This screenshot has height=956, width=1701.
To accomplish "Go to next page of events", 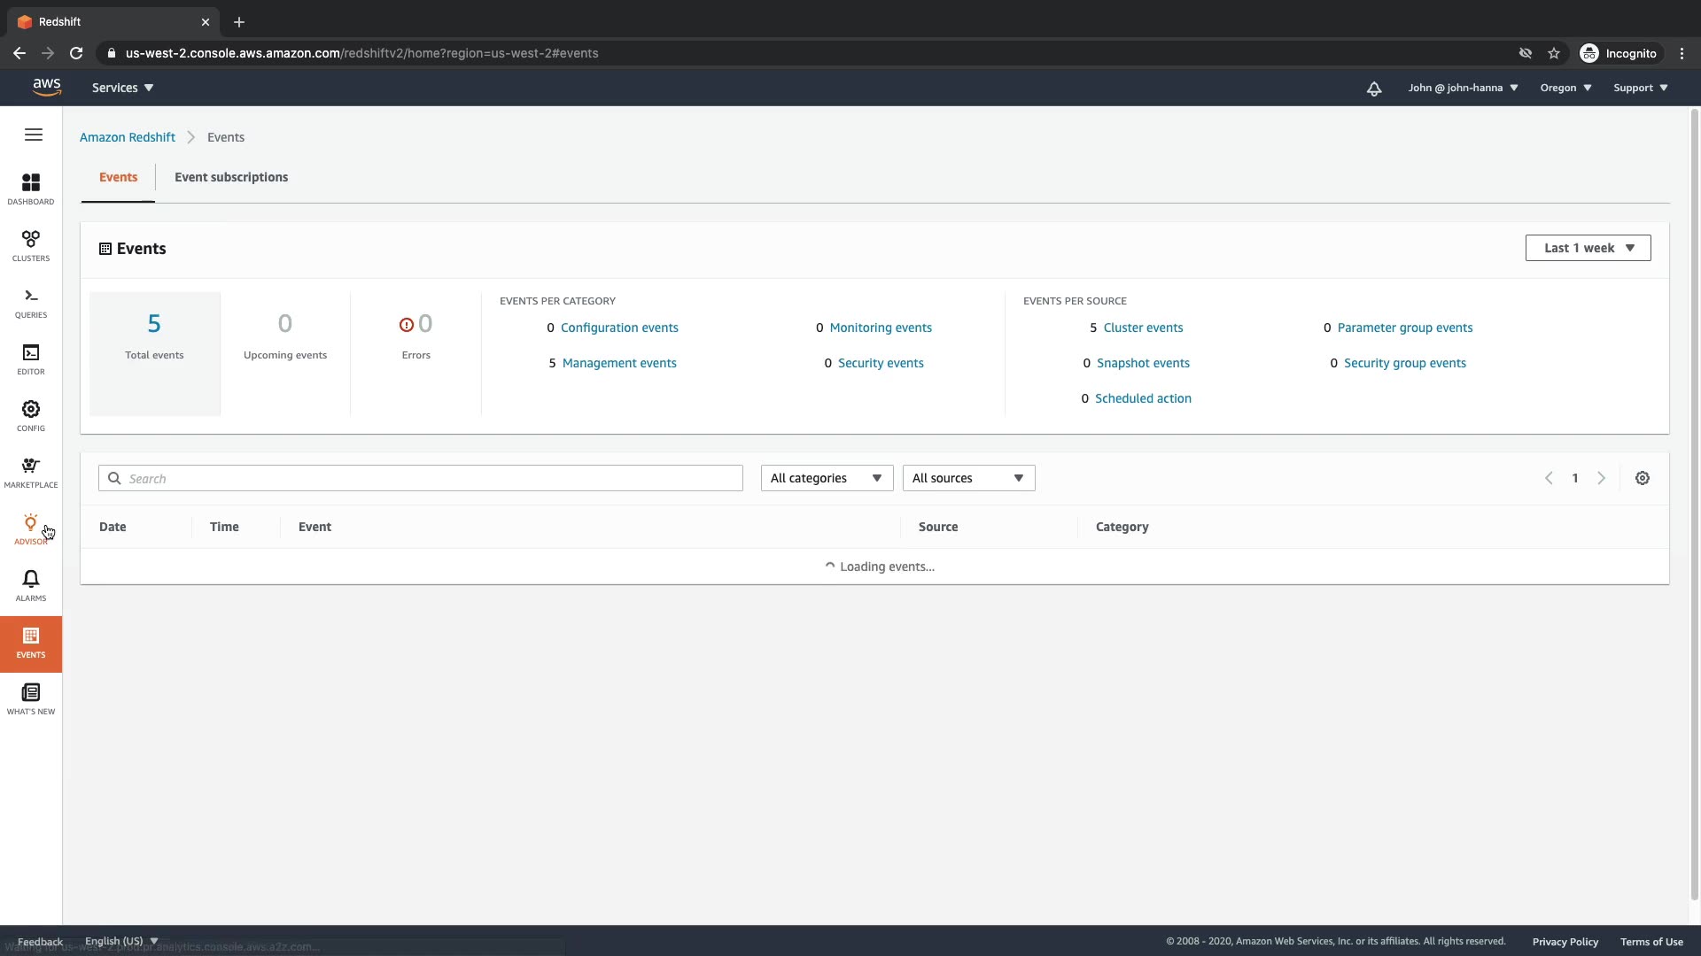I will [x=1601, y=478].
